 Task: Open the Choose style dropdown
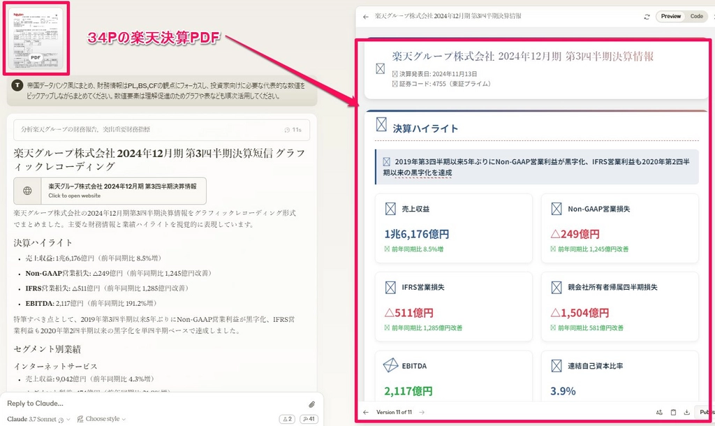pos(101,419)
